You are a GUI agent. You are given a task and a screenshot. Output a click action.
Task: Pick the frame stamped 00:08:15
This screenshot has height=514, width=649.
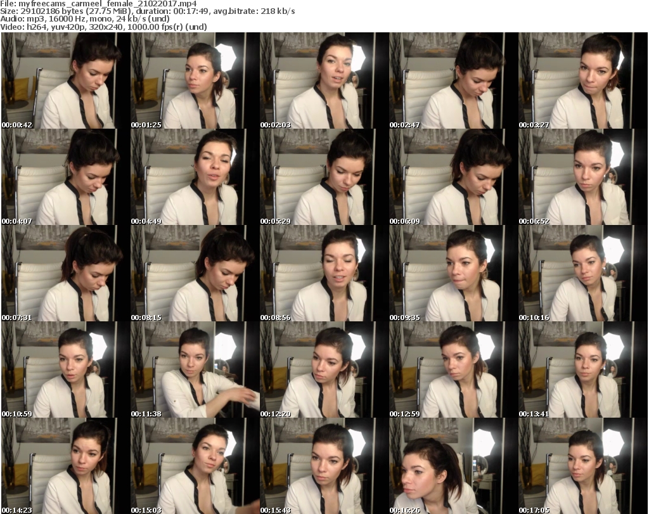tap(195, 274)
